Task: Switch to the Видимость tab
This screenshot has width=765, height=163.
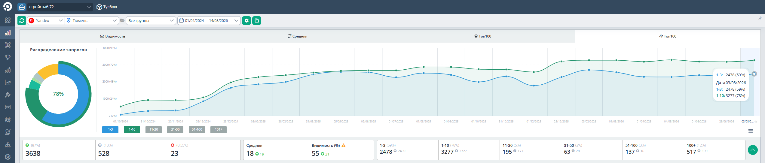Action: coord(112,36)
